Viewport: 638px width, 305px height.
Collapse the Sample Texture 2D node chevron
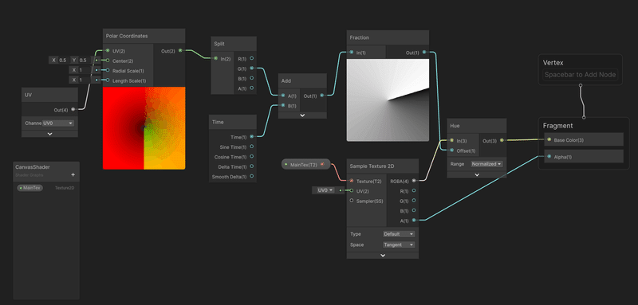(x=383, y=256)
